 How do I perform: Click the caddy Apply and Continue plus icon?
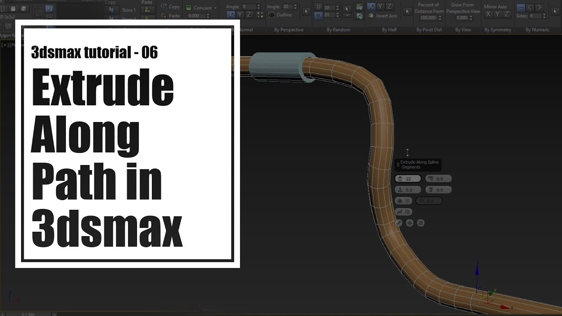(410, 223)
